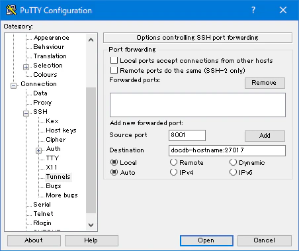Open the Appearance category
This screenshot has height=251, width=299.
52,38
